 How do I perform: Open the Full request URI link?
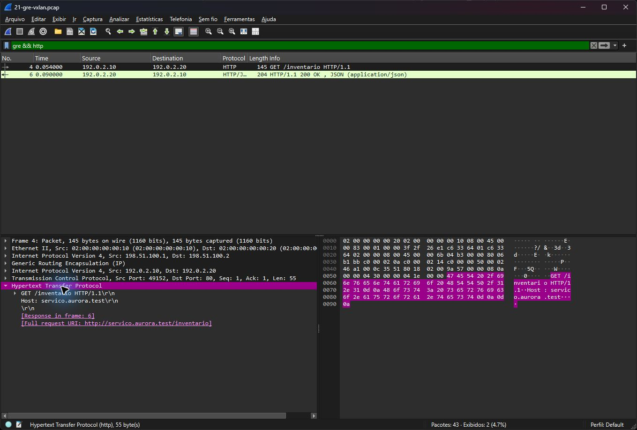[x=116, y=323]
